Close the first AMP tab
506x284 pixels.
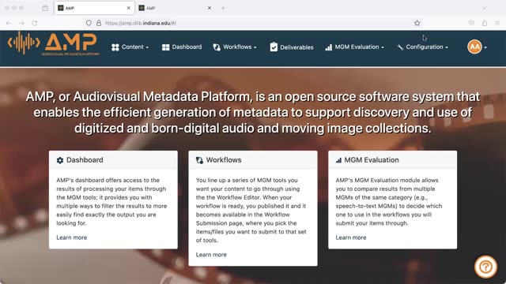[x=128, y=8]
